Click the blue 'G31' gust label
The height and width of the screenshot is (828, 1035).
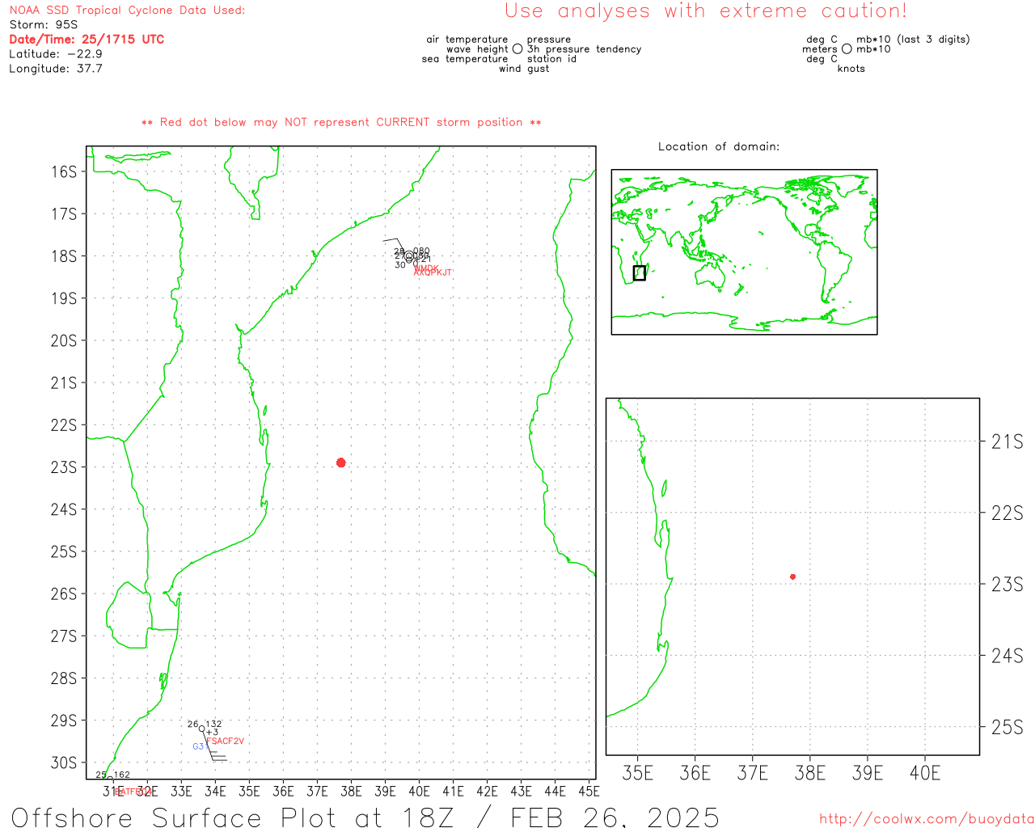pos(199,747)
